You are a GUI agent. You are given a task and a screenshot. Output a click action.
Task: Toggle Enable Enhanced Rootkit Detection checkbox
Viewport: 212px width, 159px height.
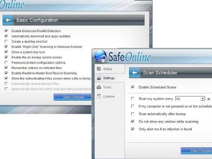[6, 31]
